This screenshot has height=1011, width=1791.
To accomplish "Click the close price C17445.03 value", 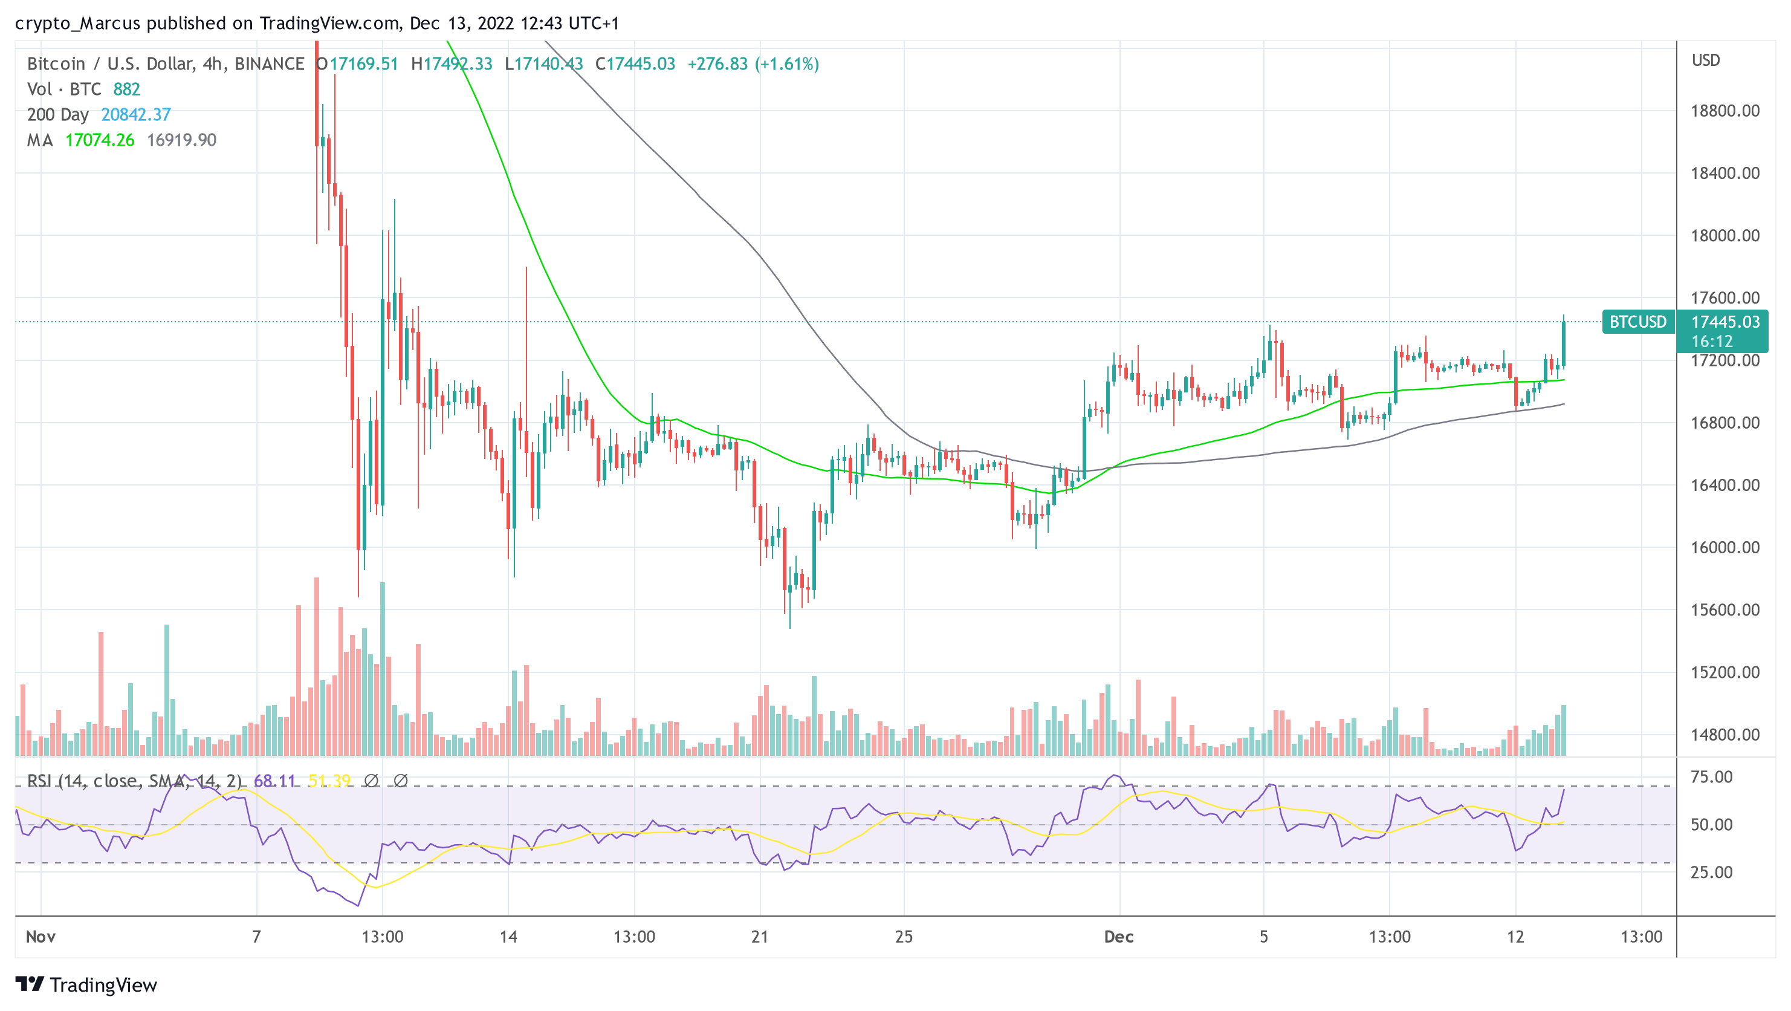I will click(635, 64).
